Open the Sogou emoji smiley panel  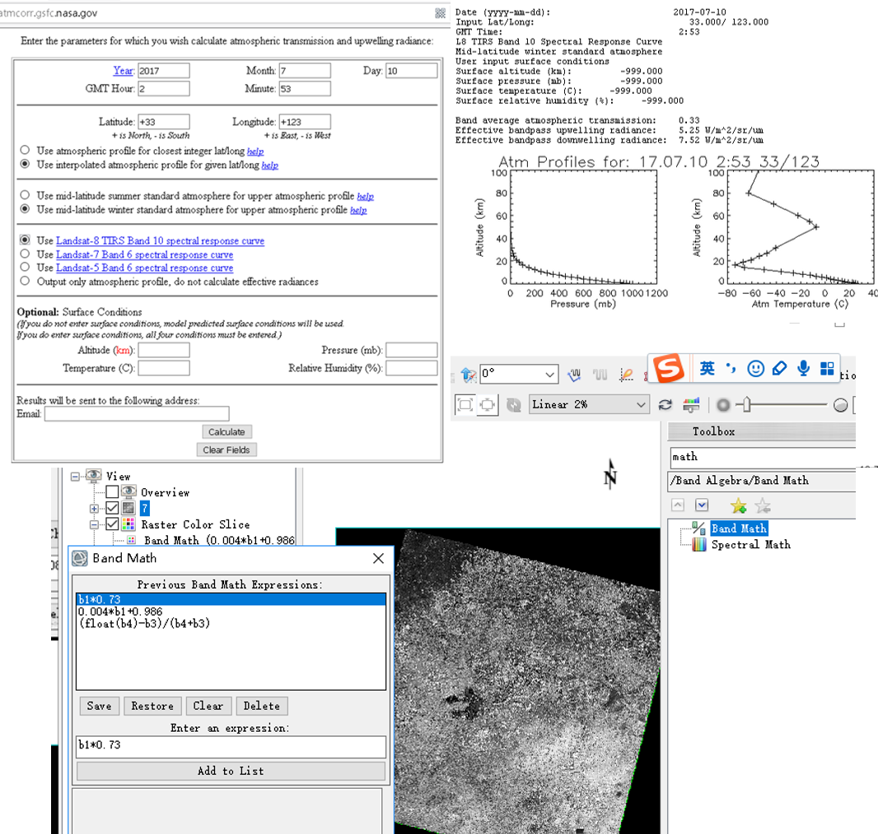(x=755, y=368)
